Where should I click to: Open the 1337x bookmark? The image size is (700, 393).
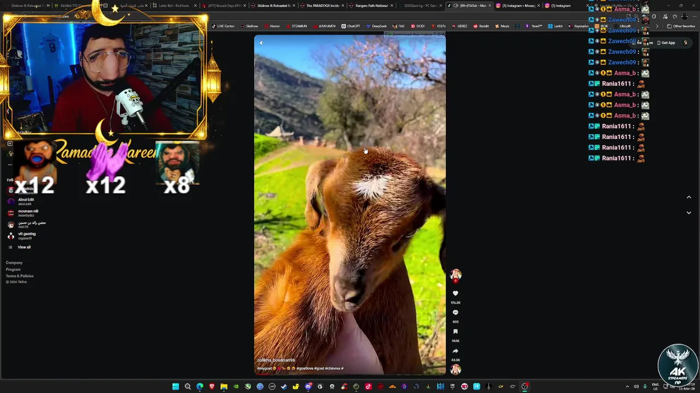439,26
